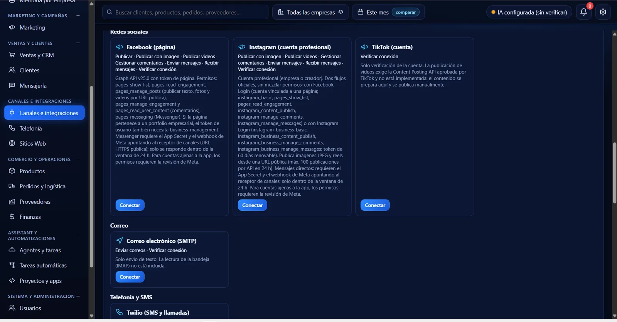This screenshot has height=322, width=617.
Task: Click the truck icon for Pedidos y logística
Action: 12,186
